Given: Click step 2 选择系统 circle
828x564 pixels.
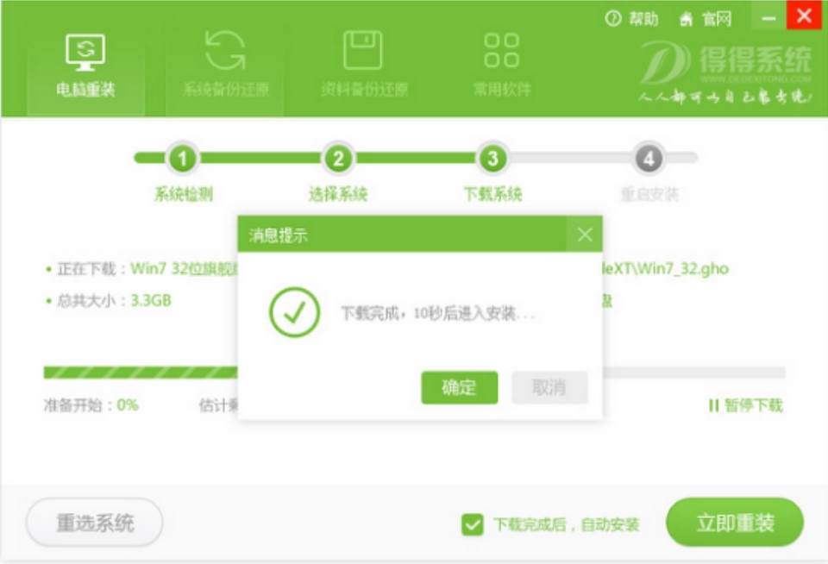Looking at the screenshot, I should [338, 159].
